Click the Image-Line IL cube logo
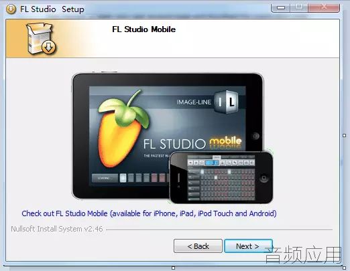Viewport: 350px width, 271px height. 226,102
